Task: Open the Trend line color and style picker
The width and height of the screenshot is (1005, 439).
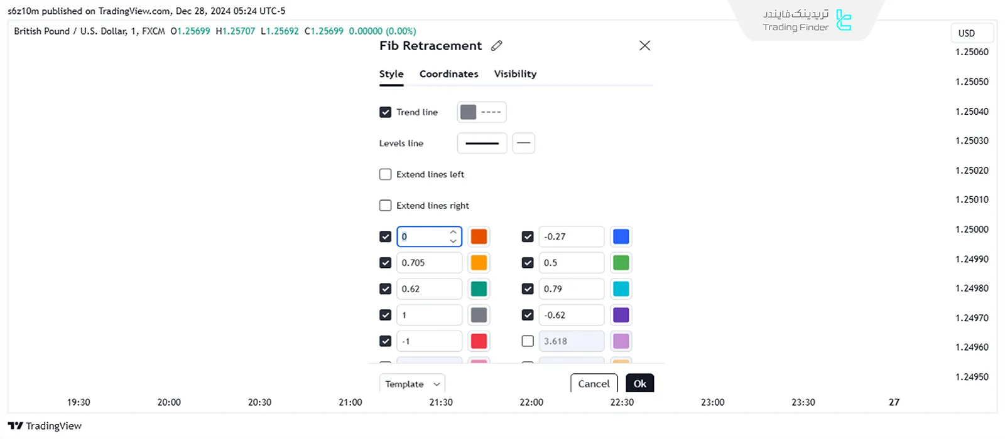Action: (481, 112)
